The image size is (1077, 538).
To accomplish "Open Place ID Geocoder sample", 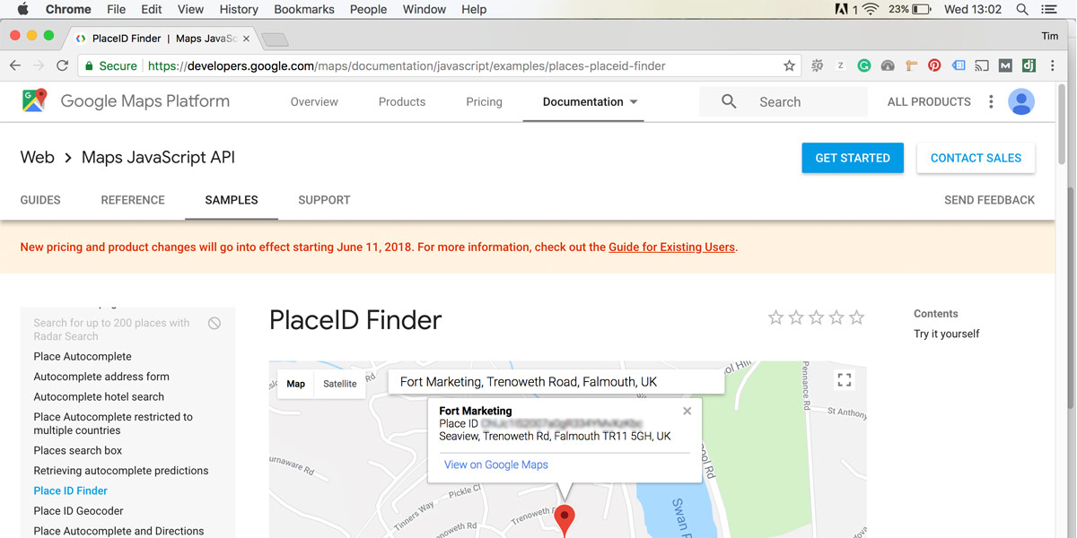I will click(x=79, y=510).
